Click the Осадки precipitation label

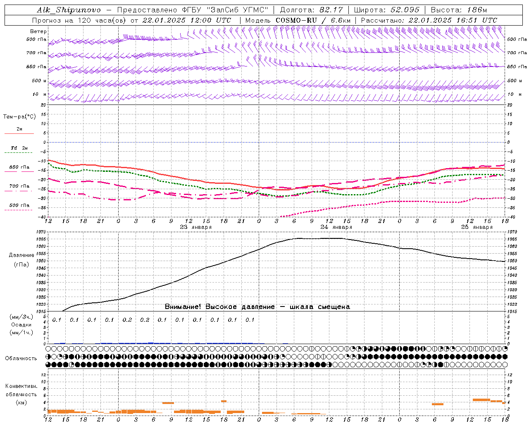pos(21,325)
